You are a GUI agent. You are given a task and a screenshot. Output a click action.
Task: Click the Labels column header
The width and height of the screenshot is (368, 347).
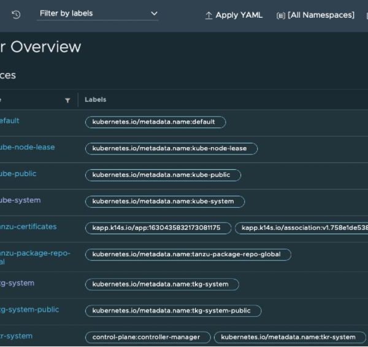[96, 100]
